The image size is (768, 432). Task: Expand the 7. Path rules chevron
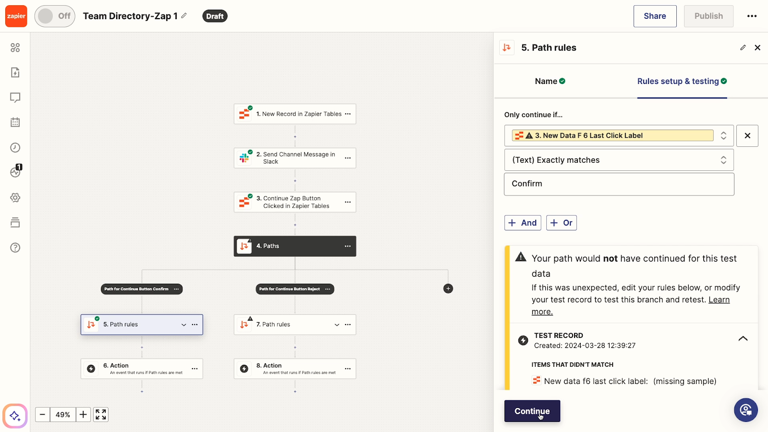(337, 325)
